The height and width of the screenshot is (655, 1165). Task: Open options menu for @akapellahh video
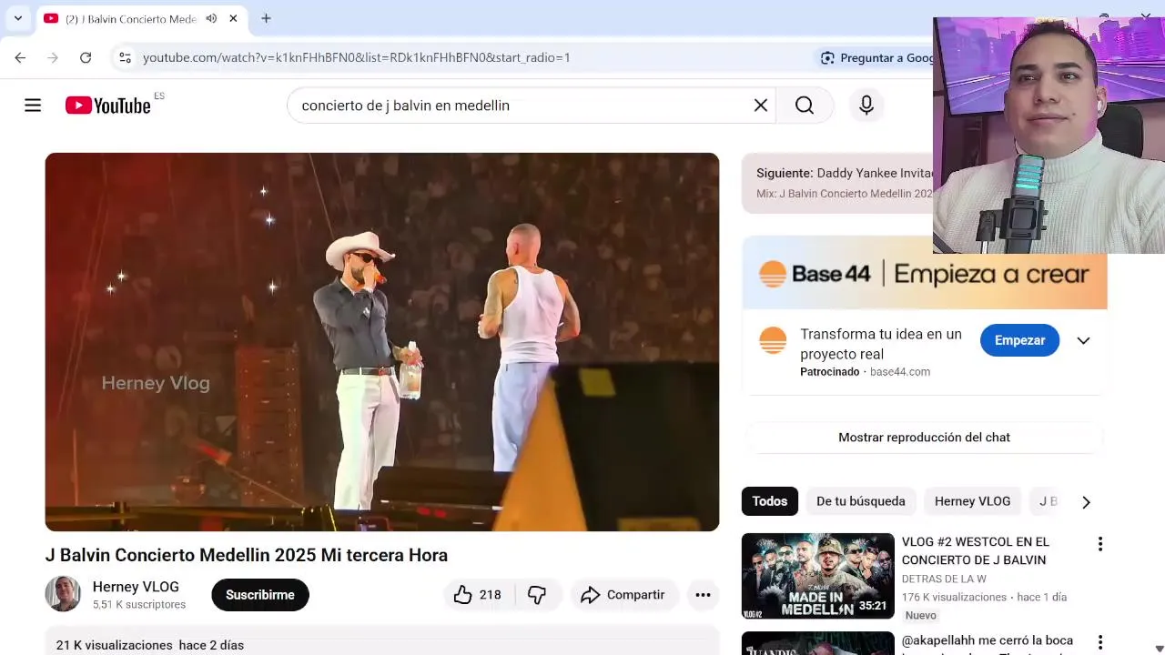(x=1099, y=642)
